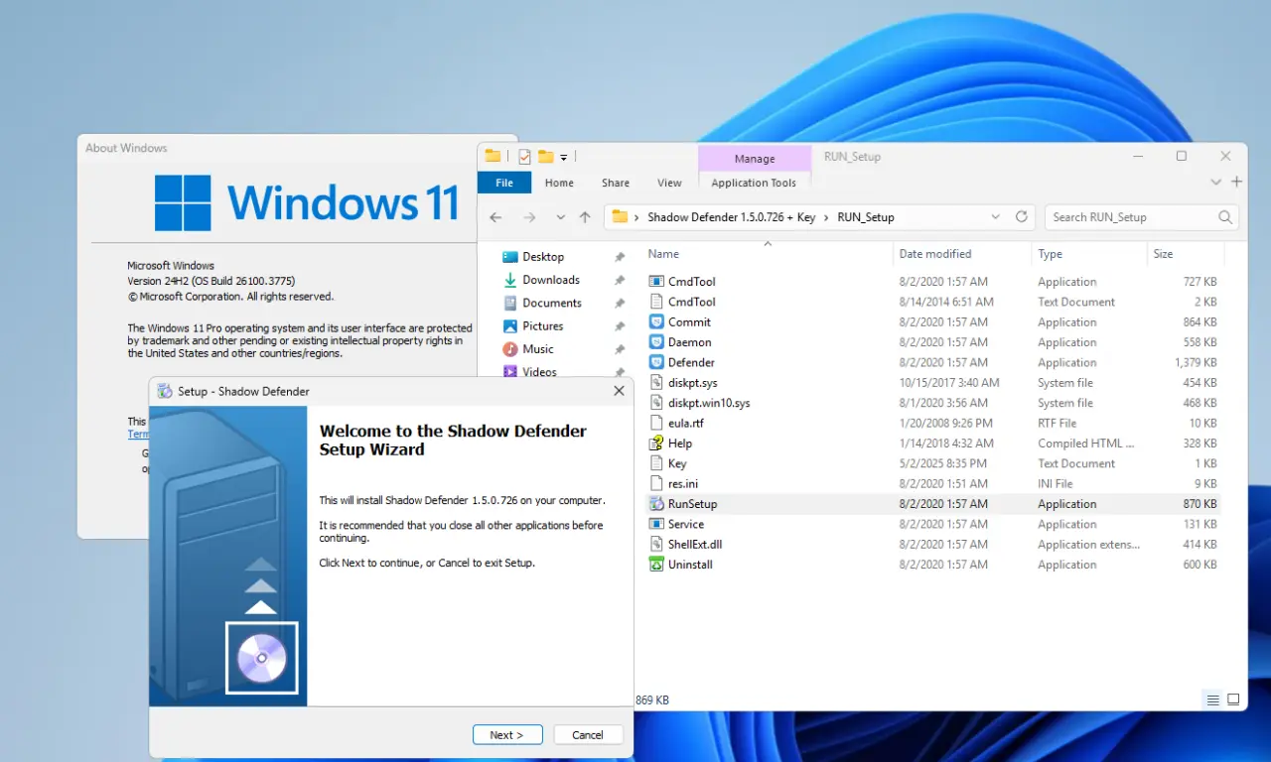
Task: Click the 10/15/2017 3:40 AM date cell
Action: (949, 383)
